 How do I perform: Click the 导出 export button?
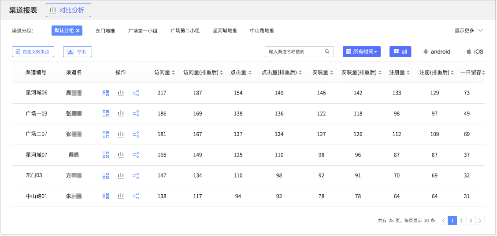[x=78, y=52]
